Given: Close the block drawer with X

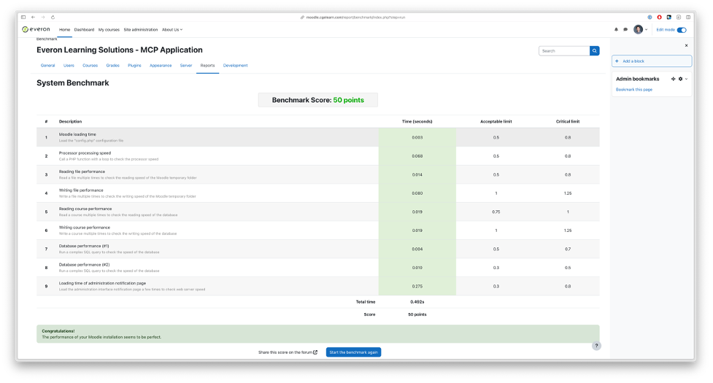Looking at the screenshot, I should click(686, 45).
